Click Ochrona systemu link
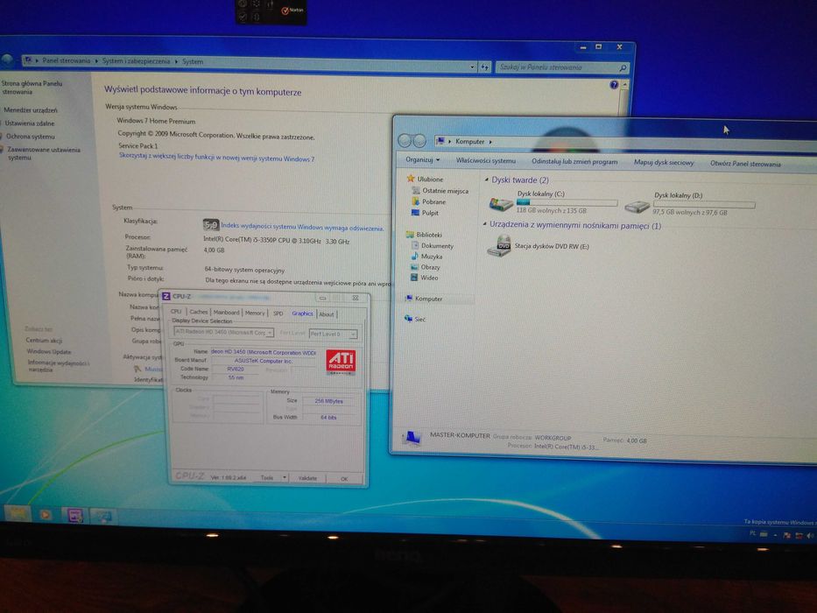 coord(31,137)
